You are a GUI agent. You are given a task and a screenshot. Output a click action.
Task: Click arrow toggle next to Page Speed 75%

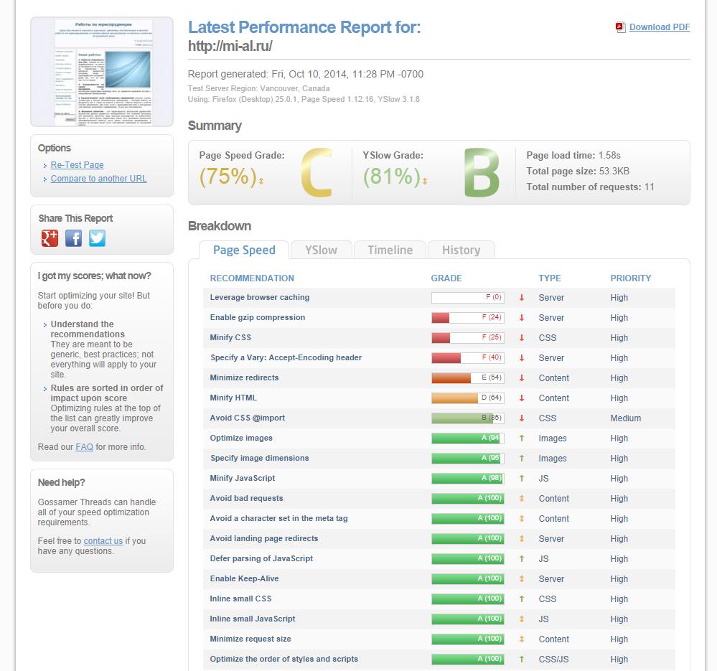261,181
